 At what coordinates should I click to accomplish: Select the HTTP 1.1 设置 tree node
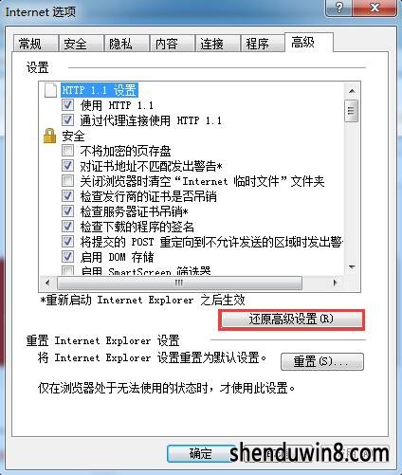tap(100, 90)
